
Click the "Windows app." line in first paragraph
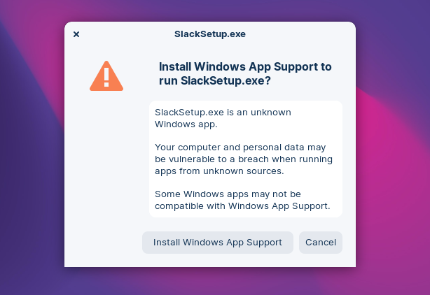pyautogui.click(x=186, y=124)
